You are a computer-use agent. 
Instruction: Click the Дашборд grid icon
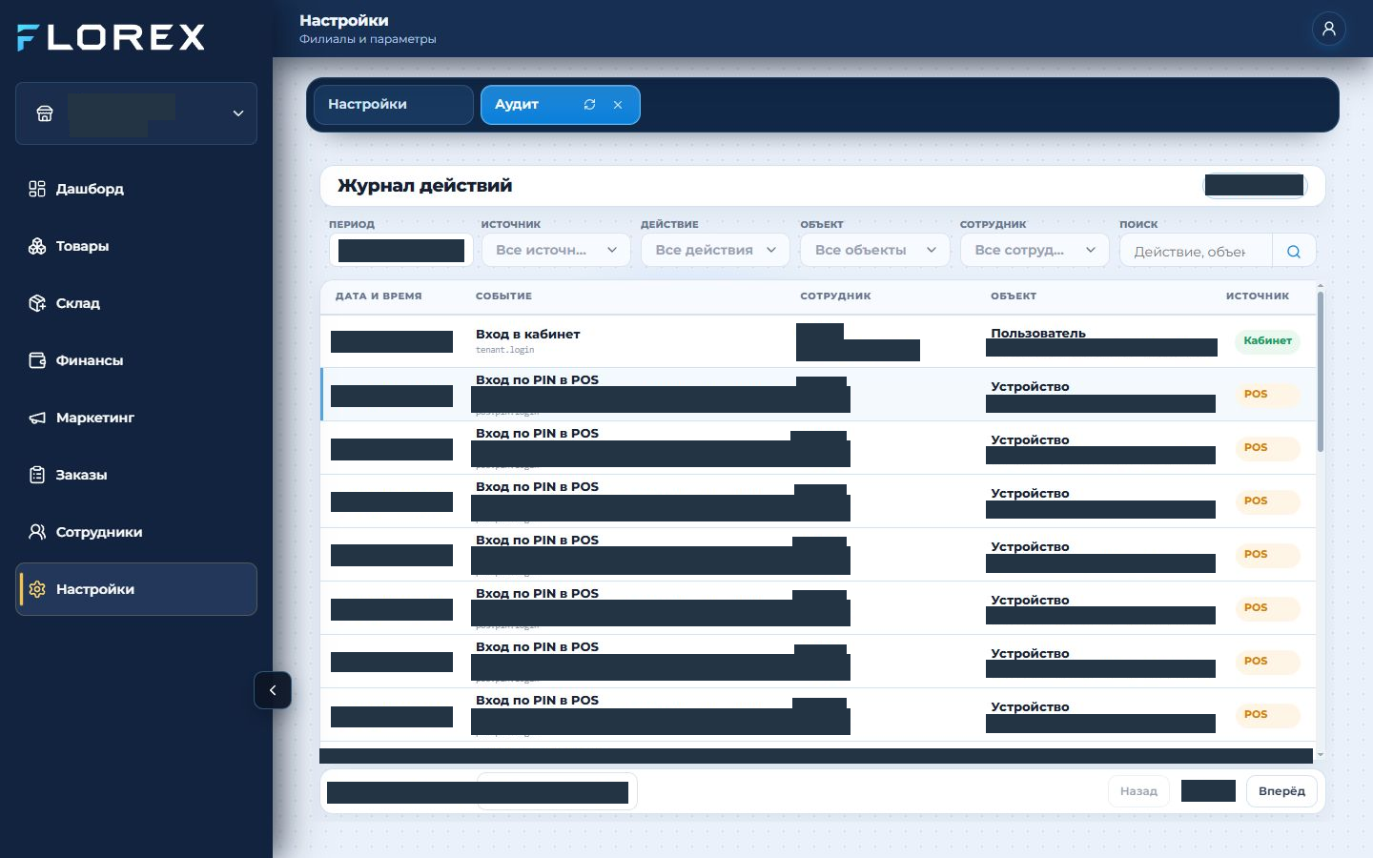coord(37,189)
